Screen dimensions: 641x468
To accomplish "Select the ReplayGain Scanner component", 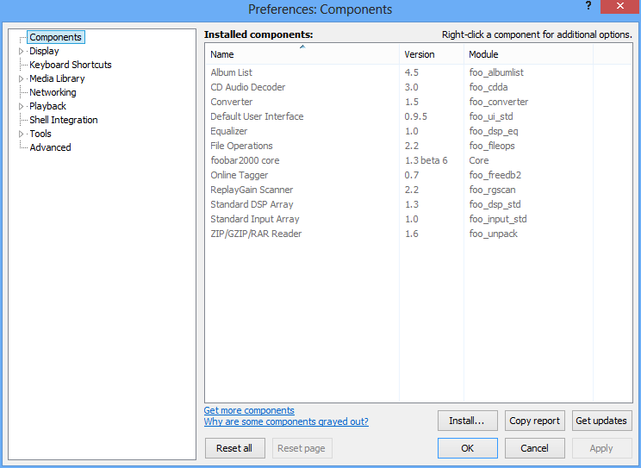I will [x=419, y=190].
